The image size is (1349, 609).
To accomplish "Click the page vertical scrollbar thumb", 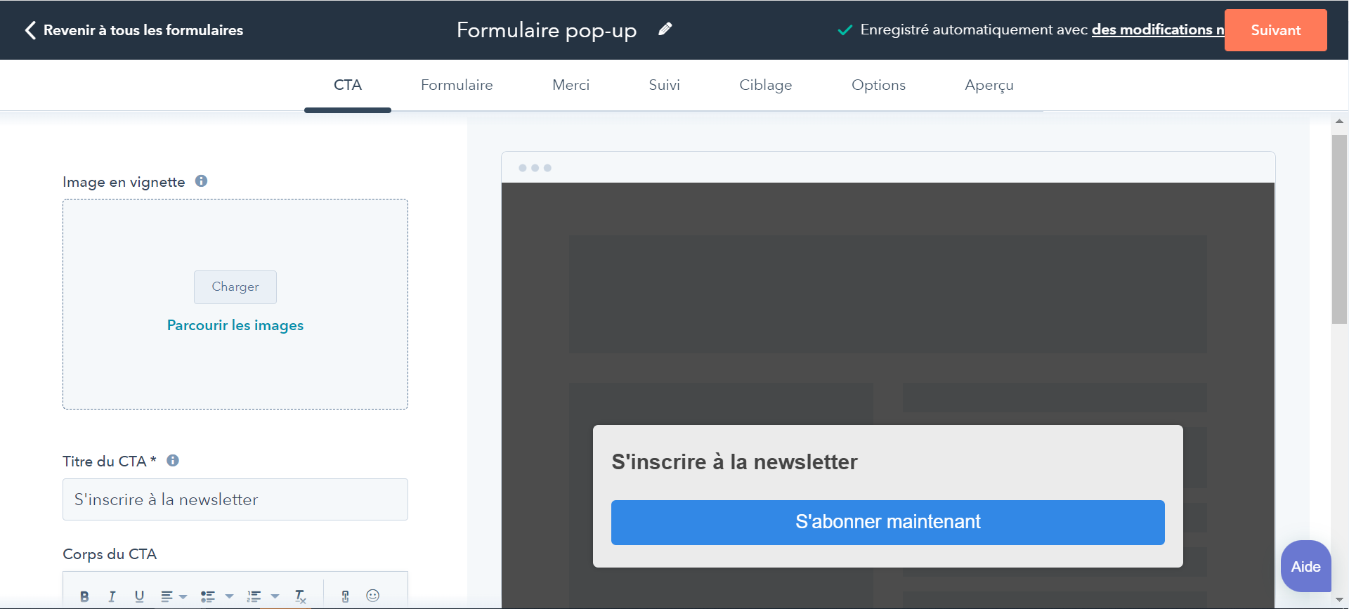I will (x=1339, y=228).
